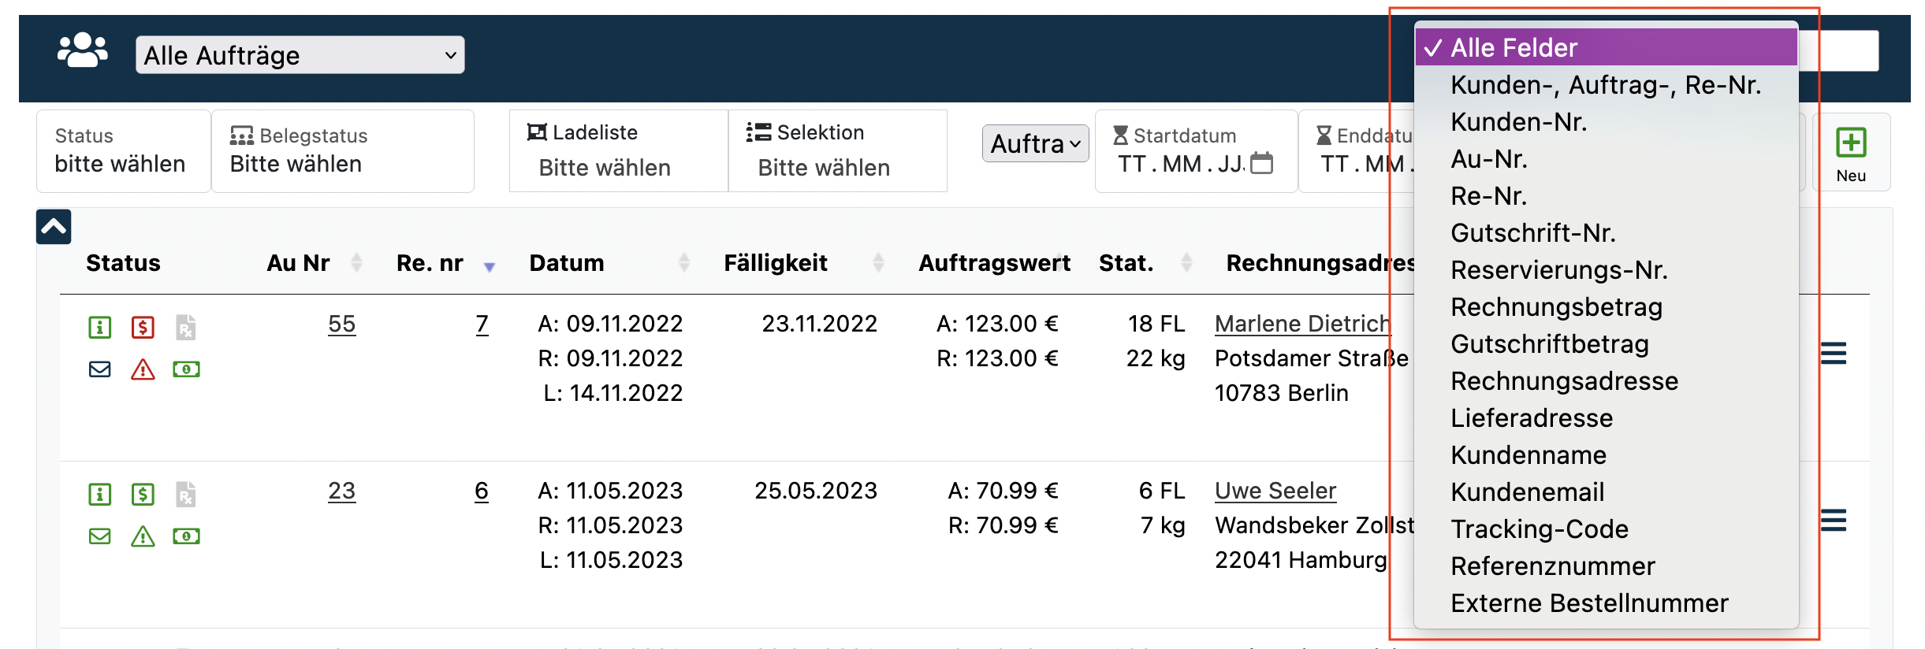Select Rechnungsbetrag in the field list
The image size is (1925, 649).
coord(1556,307)
